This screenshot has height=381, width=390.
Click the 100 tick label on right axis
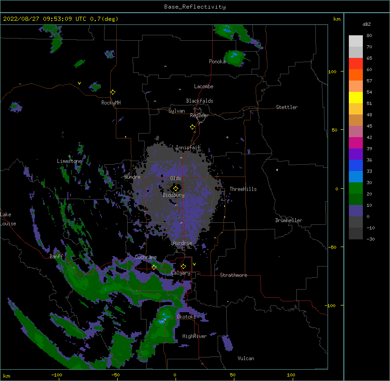tap(332, 71)
